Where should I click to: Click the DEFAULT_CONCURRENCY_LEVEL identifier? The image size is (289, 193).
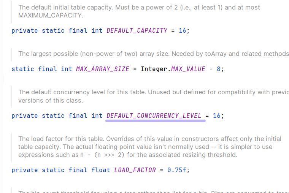click(154, 116)
